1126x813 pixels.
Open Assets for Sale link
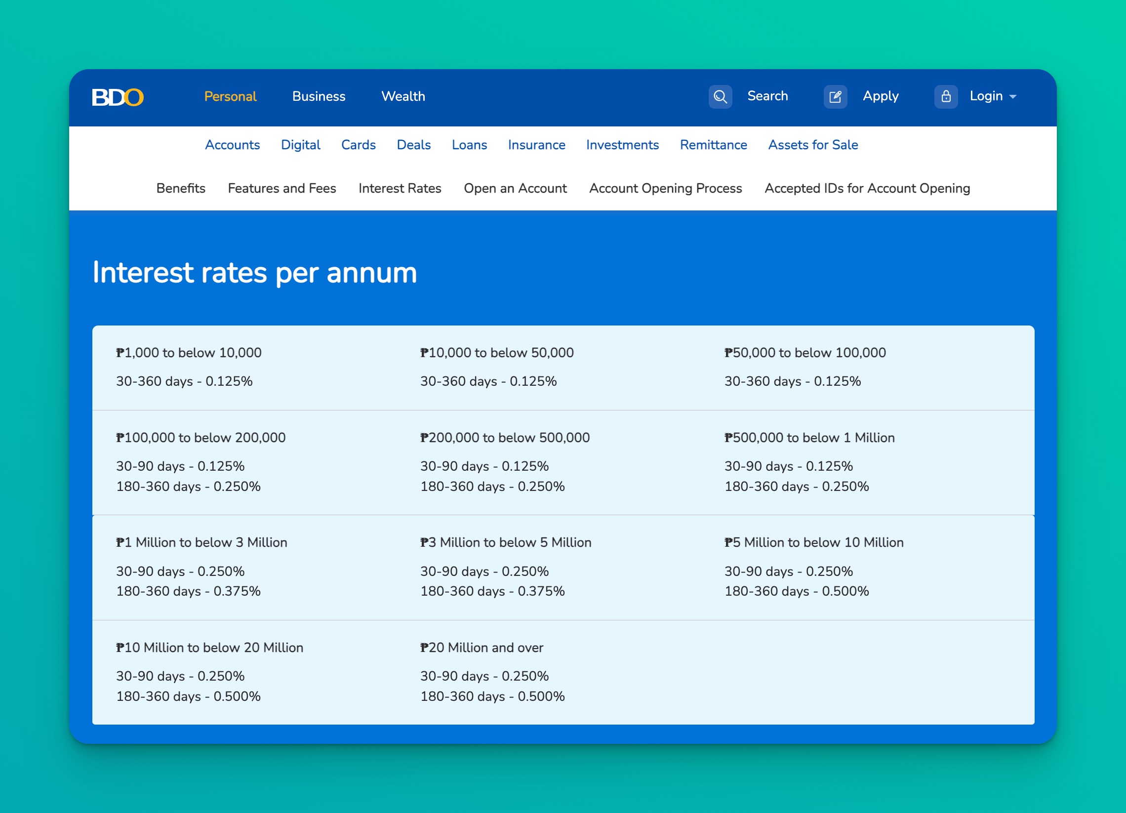point(813,145)
